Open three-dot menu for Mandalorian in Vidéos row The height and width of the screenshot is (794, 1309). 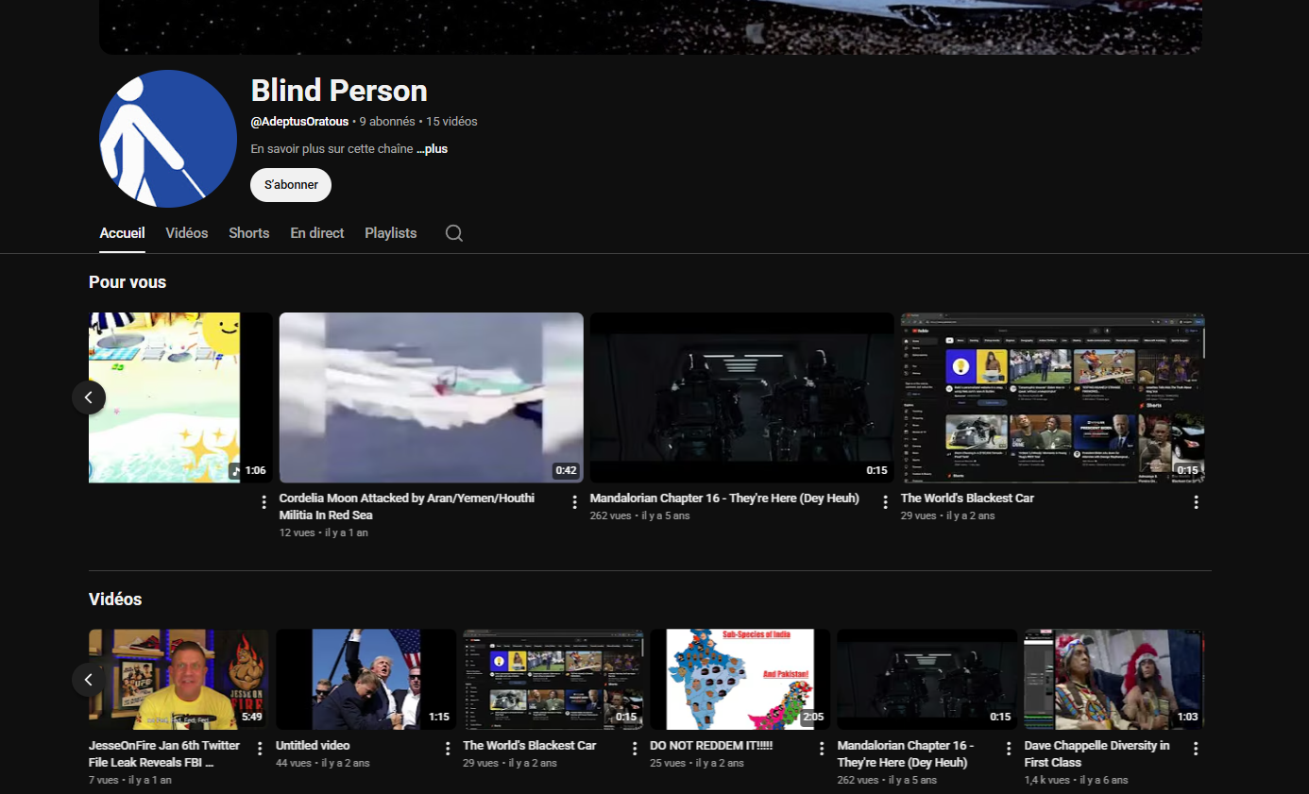tap(1009, 749)
